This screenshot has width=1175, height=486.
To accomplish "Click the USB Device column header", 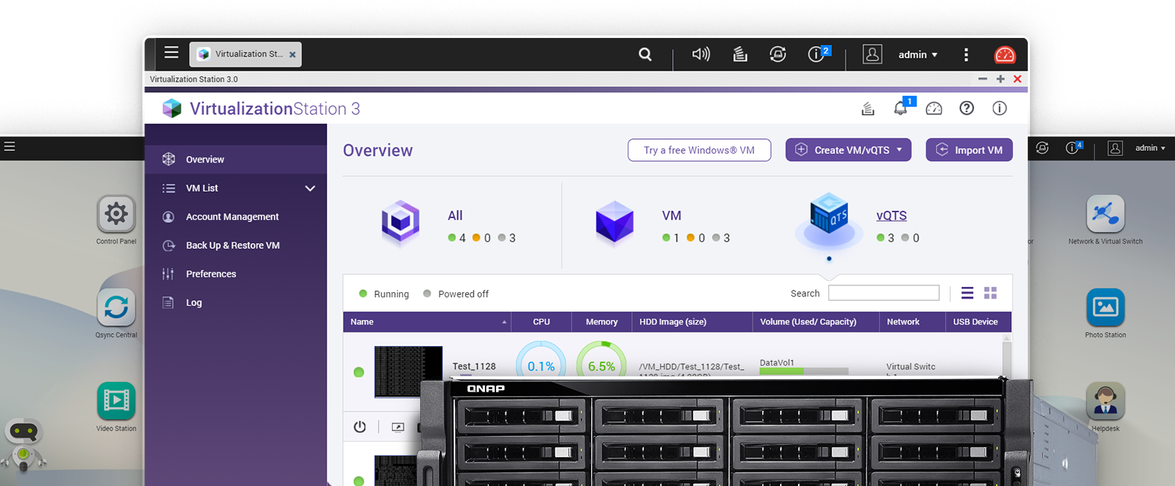I will coord(978,322).
